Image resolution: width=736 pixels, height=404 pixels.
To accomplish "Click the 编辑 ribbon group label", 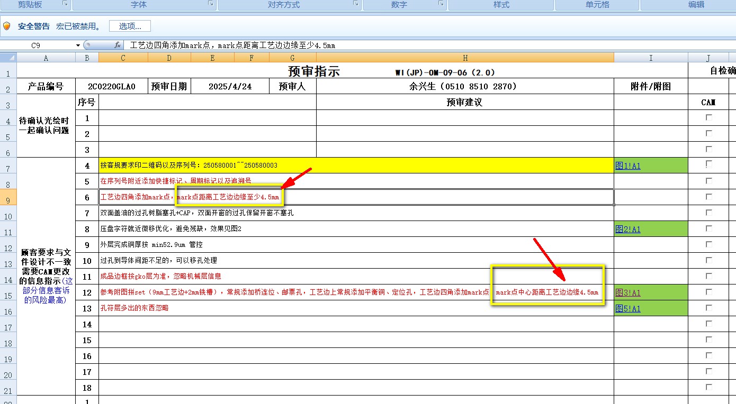I will (x=696, y=4).
